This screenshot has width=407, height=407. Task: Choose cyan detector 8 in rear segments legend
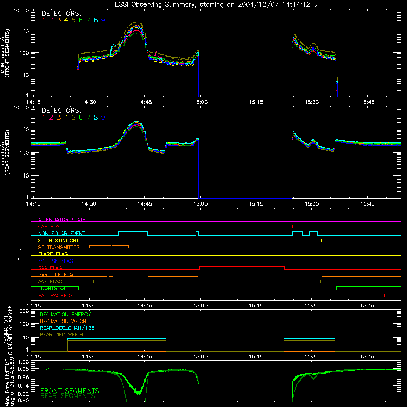click(x=96, y=118)
